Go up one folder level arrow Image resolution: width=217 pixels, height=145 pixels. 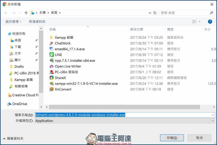26,13
